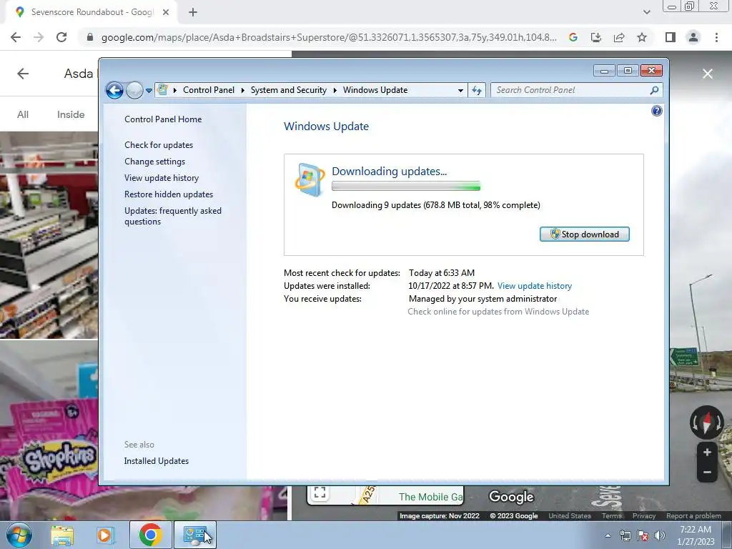Click the volume speaker tray icon
732x549 pixels.
coord(660,535)
